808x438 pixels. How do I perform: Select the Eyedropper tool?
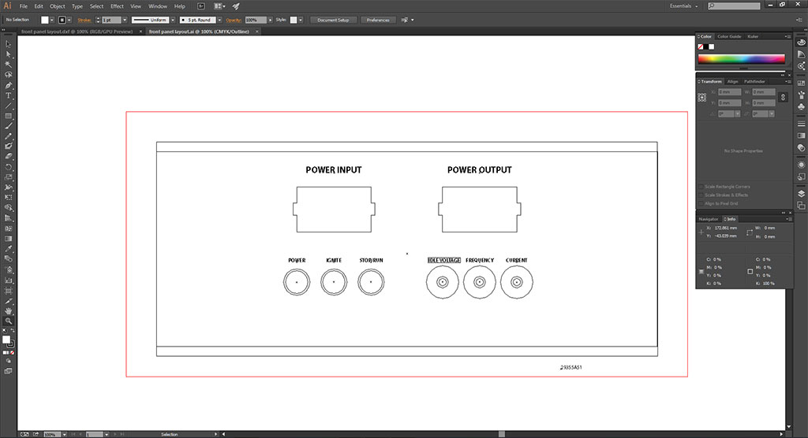tap(8, 249)
